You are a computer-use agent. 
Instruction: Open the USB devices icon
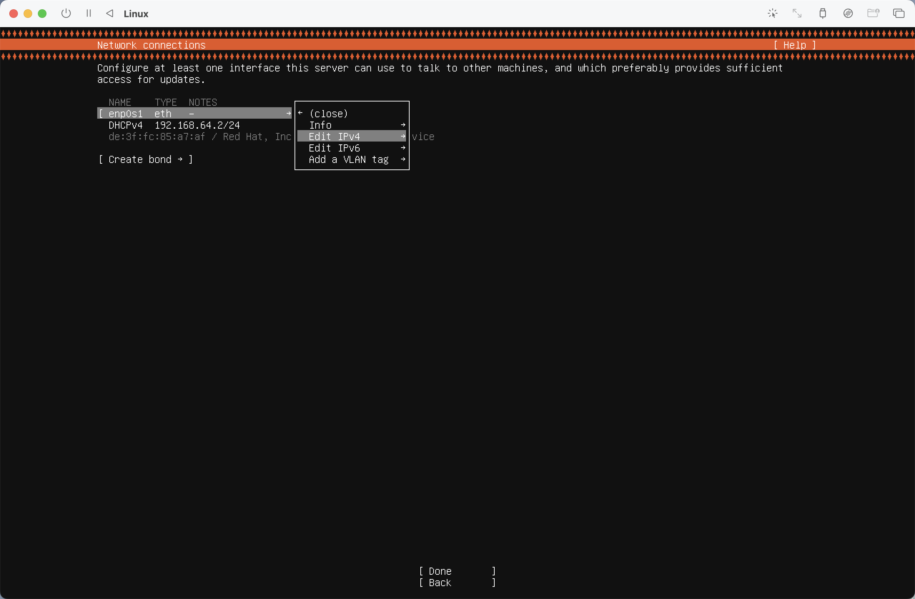pos(822,14)
